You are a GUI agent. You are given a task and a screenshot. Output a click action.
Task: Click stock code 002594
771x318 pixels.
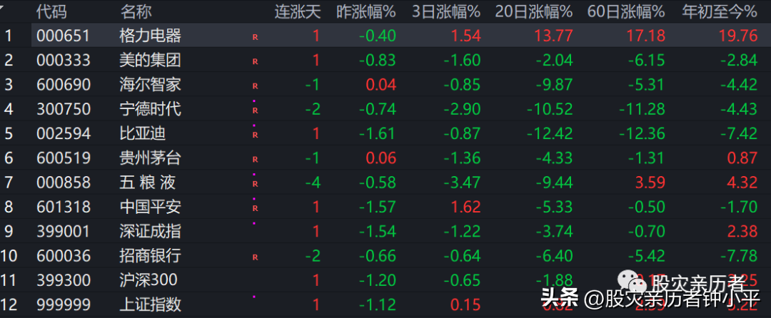(x=64, y=133)
